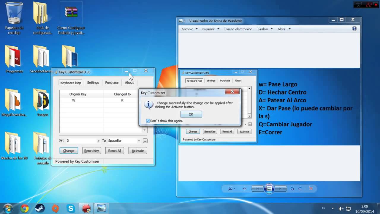Click the Changed to column header

click(x=122, y=94)
